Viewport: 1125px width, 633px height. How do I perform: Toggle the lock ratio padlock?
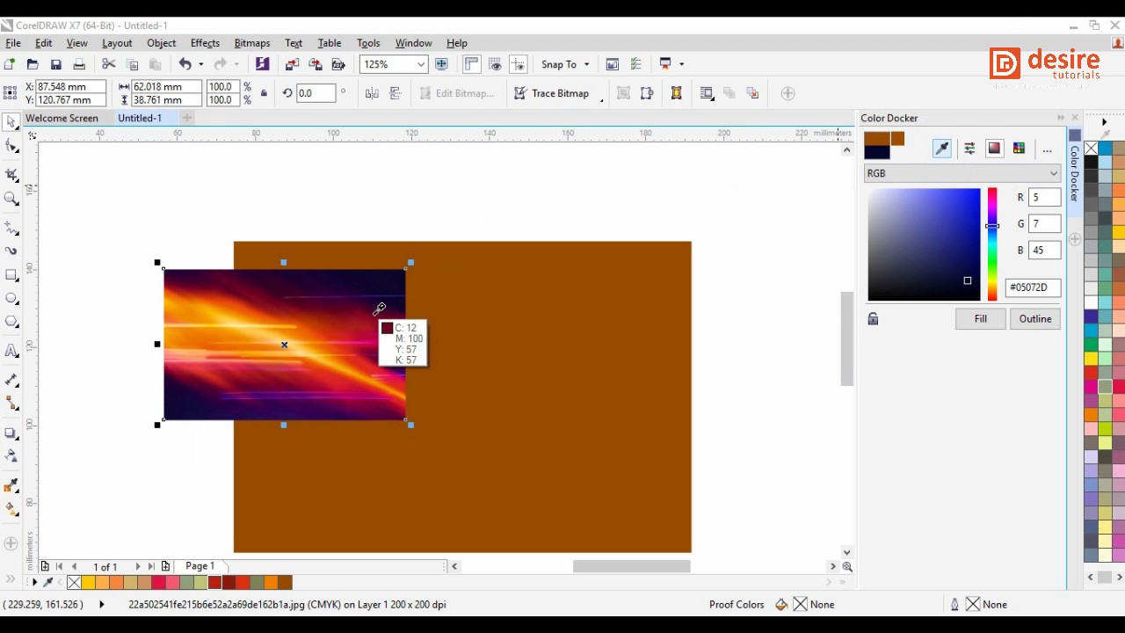(264, 93)
